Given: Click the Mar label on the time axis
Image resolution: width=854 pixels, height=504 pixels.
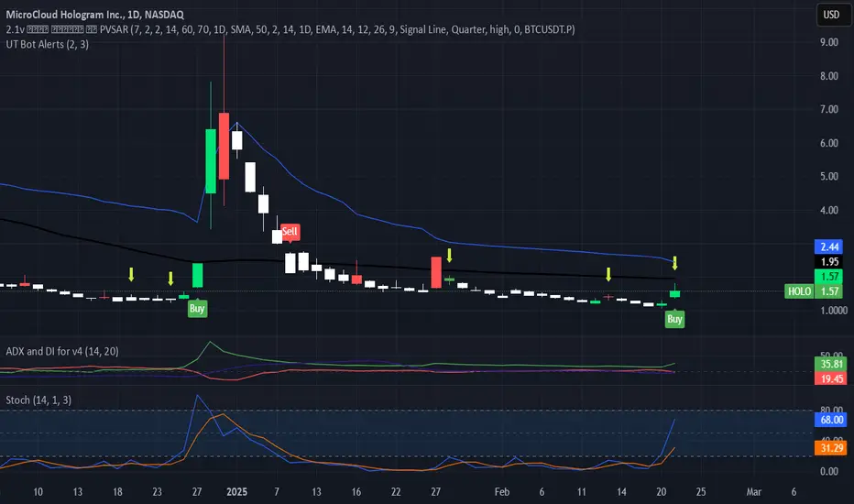Looking at the screenshot, I should click(x=754, y=492).
